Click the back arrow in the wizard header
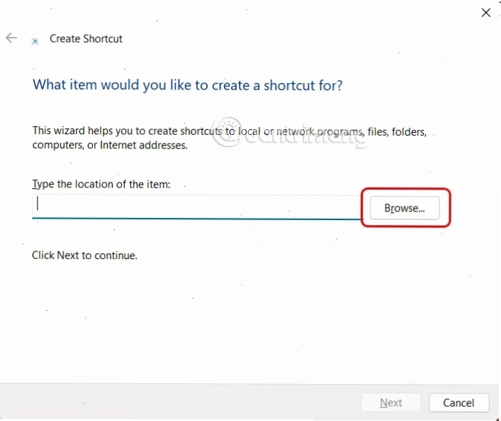Screen dimensions: 501x421 coord(11,38)
